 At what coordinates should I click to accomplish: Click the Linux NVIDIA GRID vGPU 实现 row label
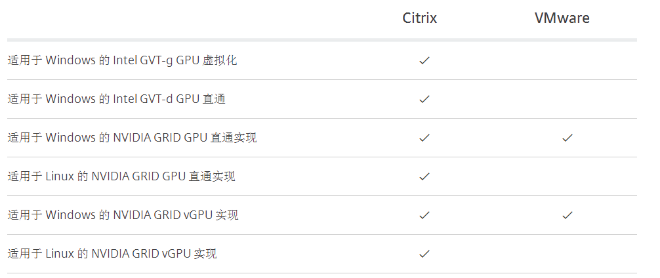click(x=112, y=254)
